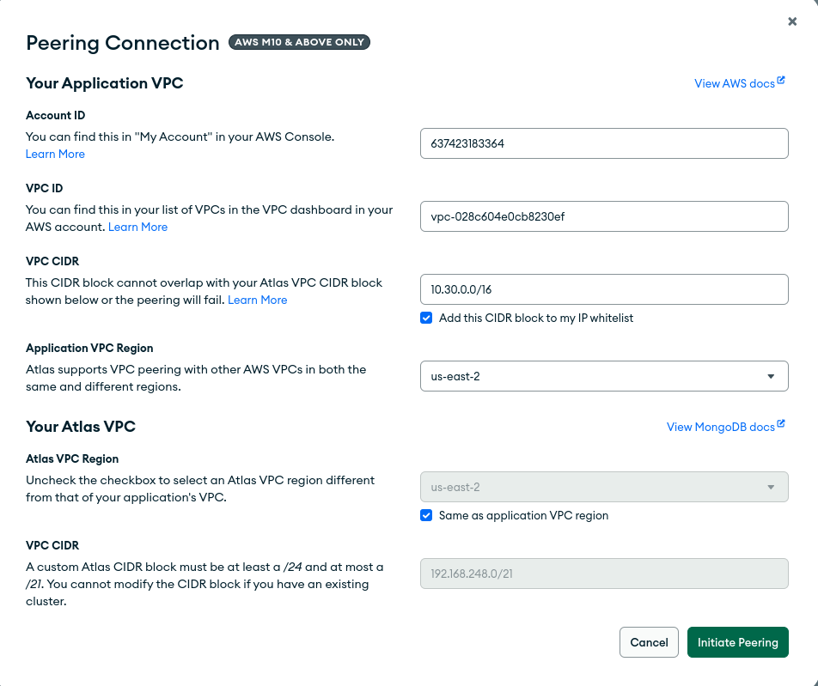The width and height of the screenshot is (818, 686).
Task: Open View MongoDB docs link
Action: [x=720, y=427]
